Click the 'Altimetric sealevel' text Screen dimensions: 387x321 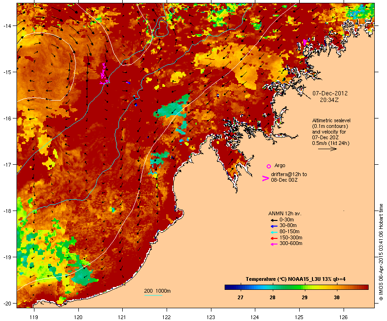point(331,120)
